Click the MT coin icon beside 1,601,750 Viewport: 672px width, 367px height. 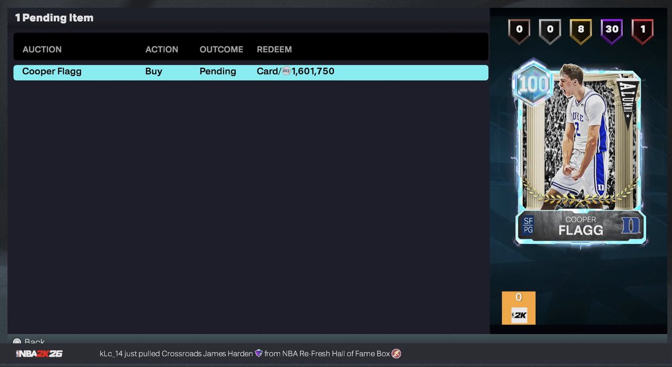pyautogui.click(x=286, y=72)
